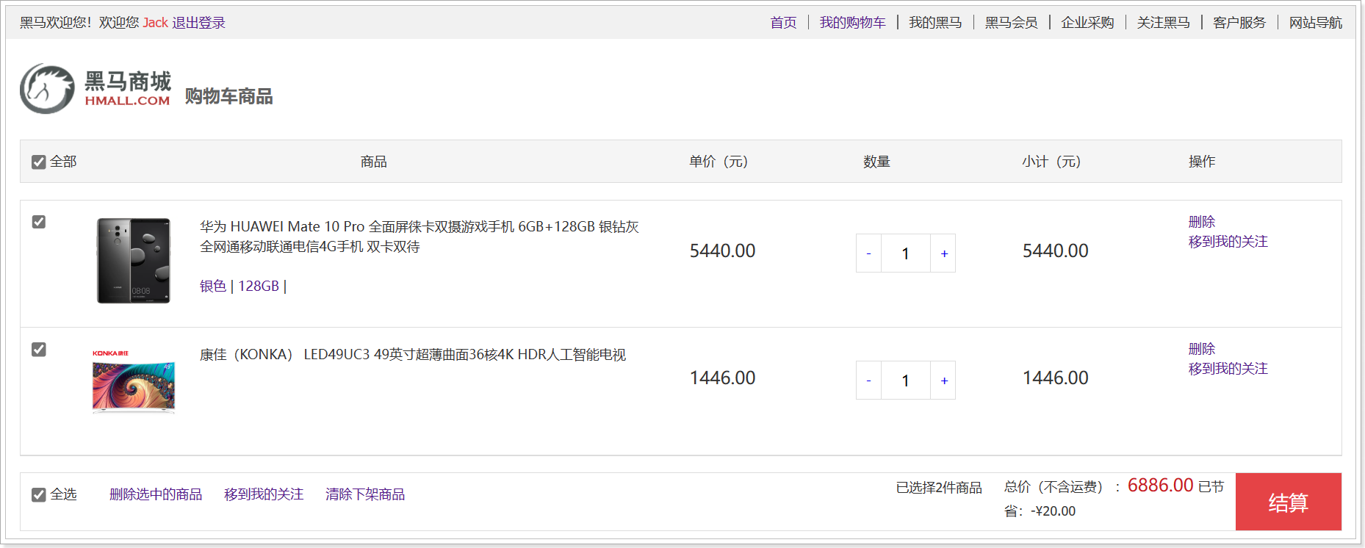Click the total price 6886.00

coord(1161,486)
